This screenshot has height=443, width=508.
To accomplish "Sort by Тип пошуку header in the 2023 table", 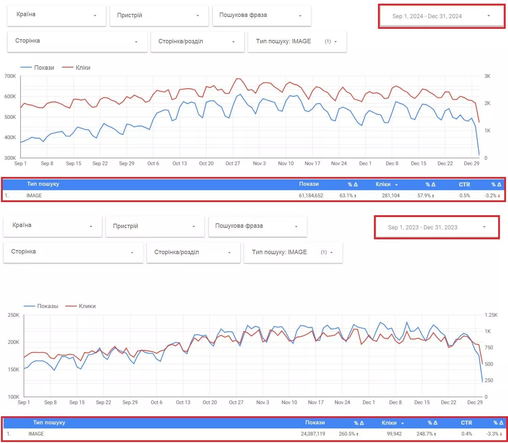I will [x=49, y=423].
